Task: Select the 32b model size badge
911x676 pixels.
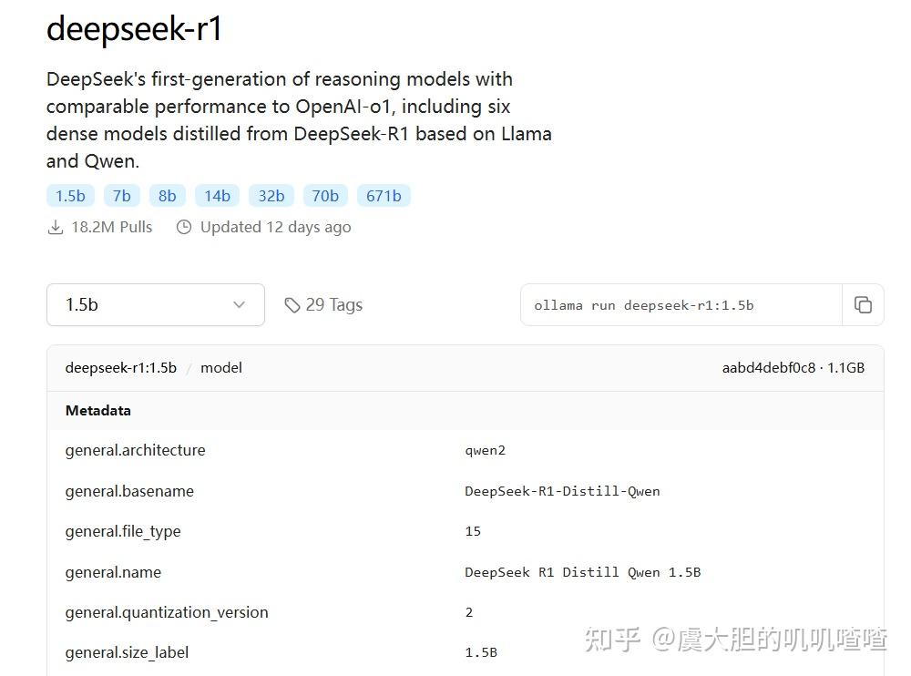Action: [x=271, y=195]
